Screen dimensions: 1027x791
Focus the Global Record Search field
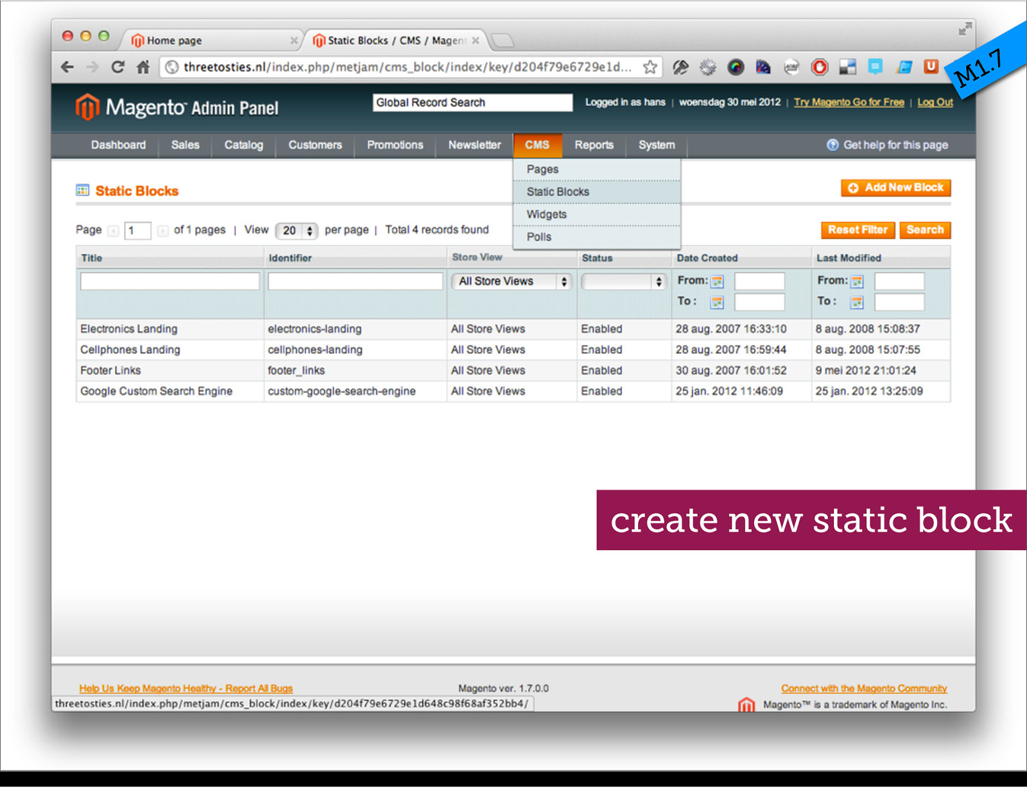click(x=472, y=103)
